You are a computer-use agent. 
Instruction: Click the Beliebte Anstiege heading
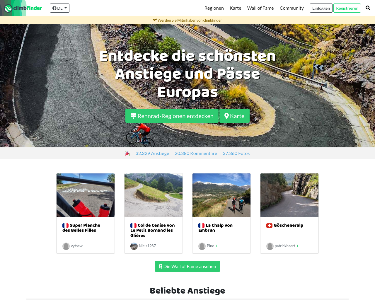(187, 291)
